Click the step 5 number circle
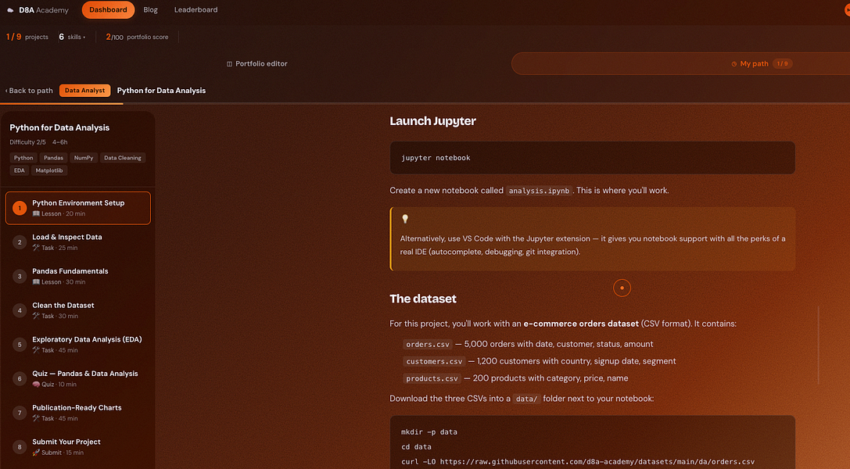 pos(20,345)
